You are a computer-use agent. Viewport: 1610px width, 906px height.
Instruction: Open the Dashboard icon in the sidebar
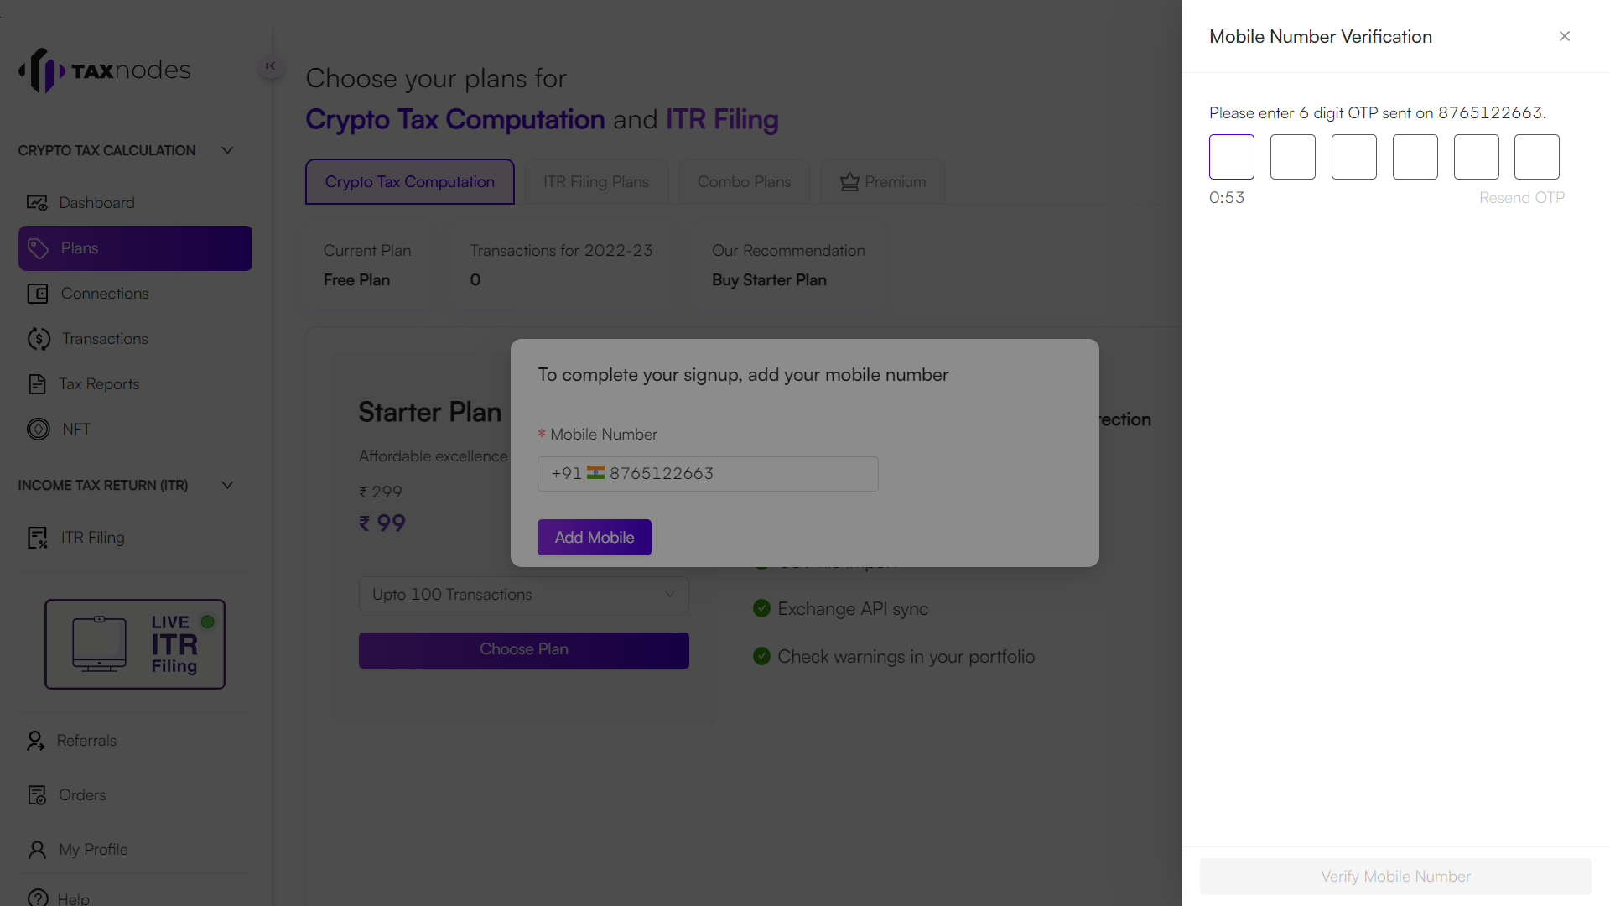coord(37,203)
